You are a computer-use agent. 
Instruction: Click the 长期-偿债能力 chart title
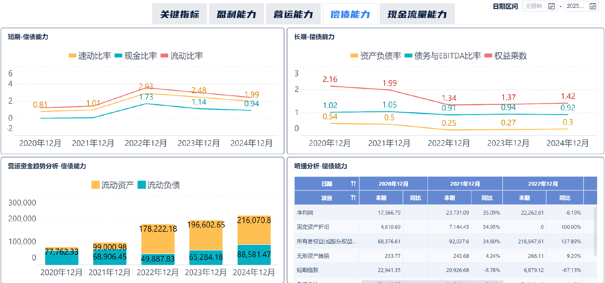coord(314,37)
